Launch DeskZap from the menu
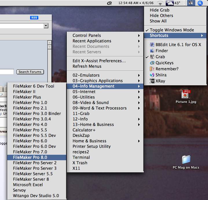Viewport: 208px width, 200px height. tap(105, 135)
